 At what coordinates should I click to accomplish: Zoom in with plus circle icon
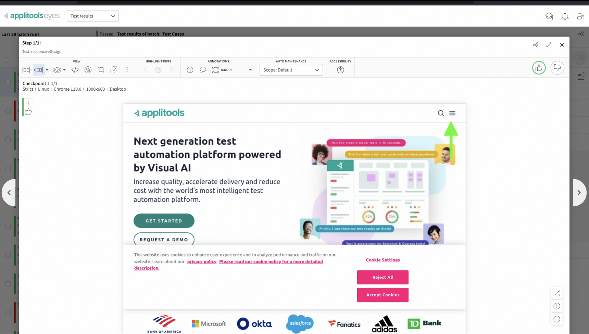point(557,306)
